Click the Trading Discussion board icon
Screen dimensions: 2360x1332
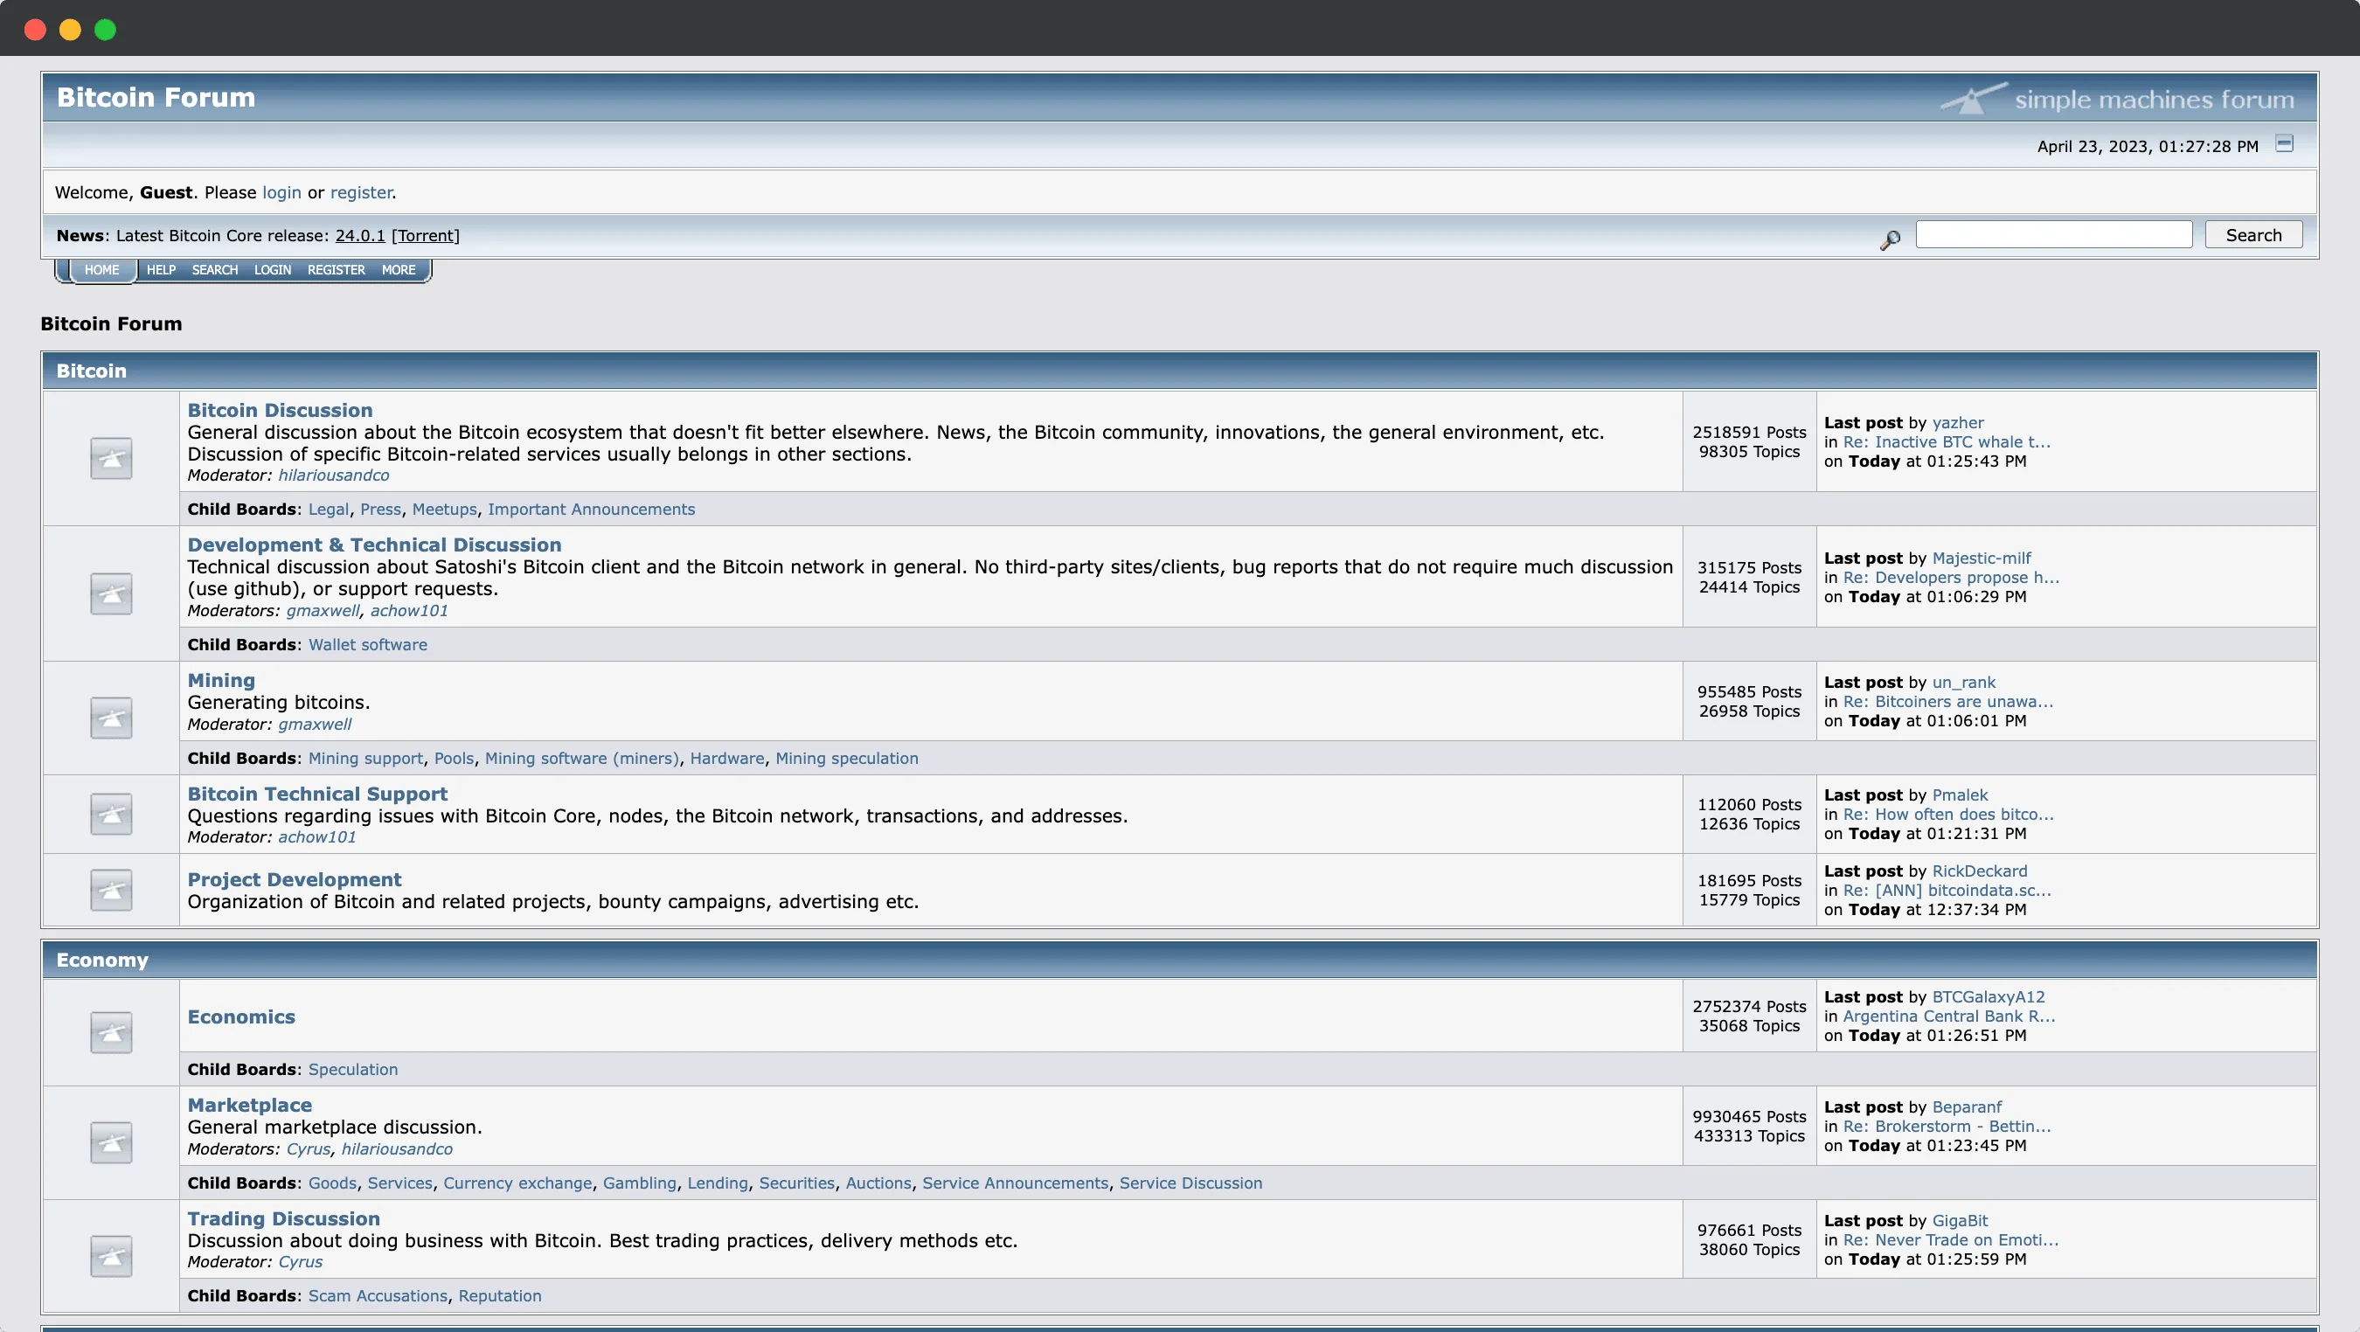coord(110,1256)
